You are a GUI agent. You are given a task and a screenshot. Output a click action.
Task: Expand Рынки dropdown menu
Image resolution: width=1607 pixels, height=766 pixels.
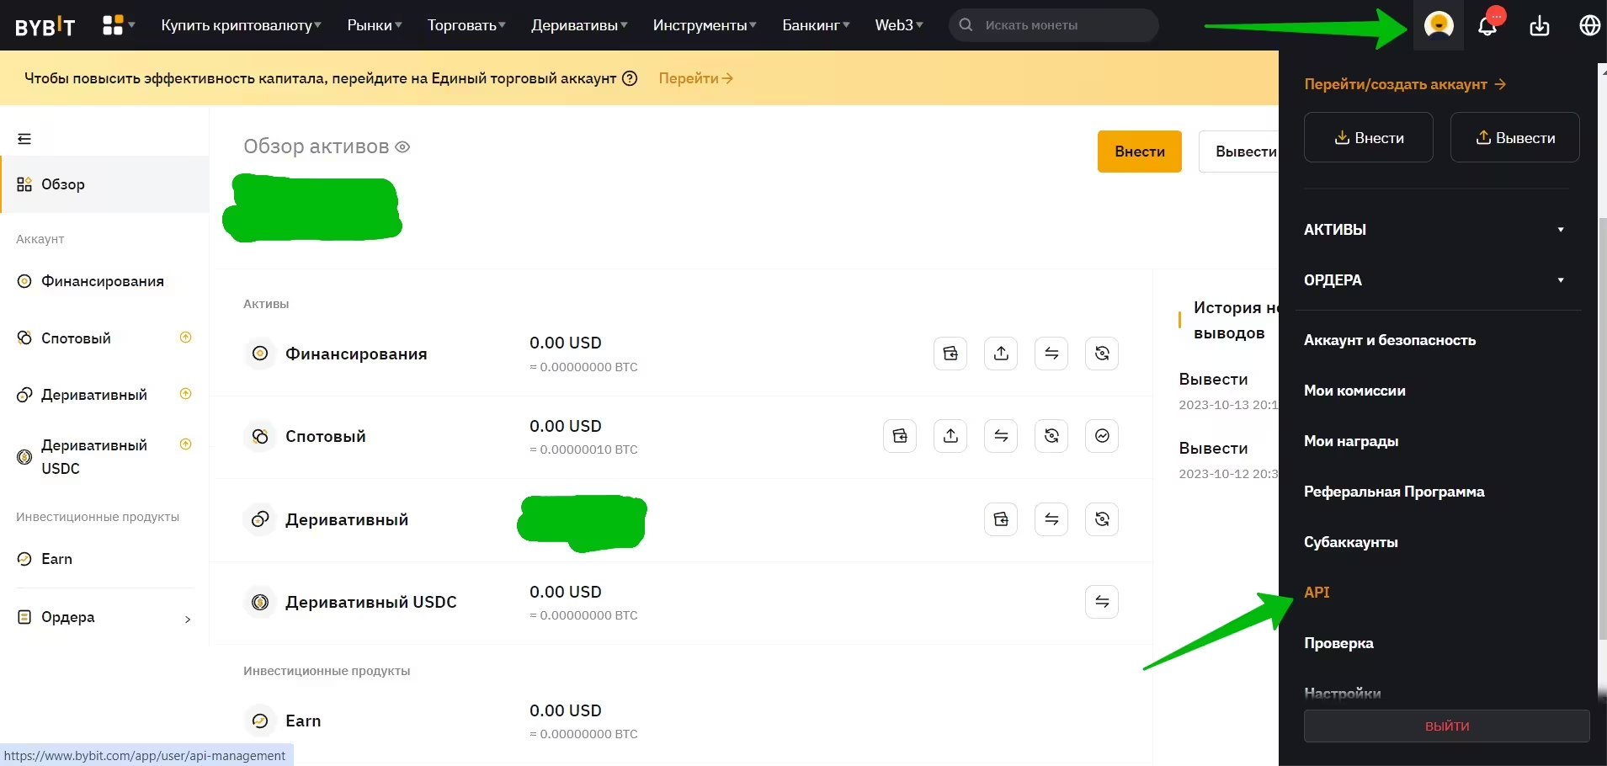tap(375, 25)
